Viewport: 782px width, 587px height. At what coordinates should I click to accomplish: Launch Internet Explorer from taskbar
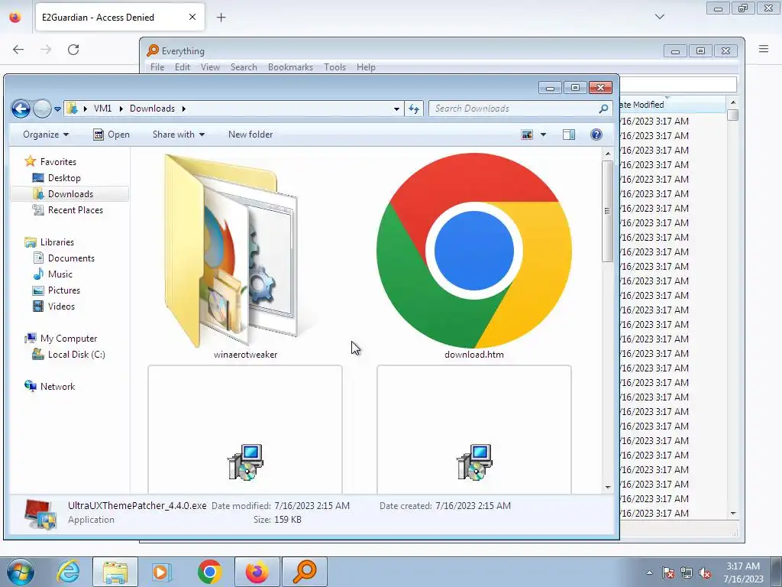click(x=68, y=572)
